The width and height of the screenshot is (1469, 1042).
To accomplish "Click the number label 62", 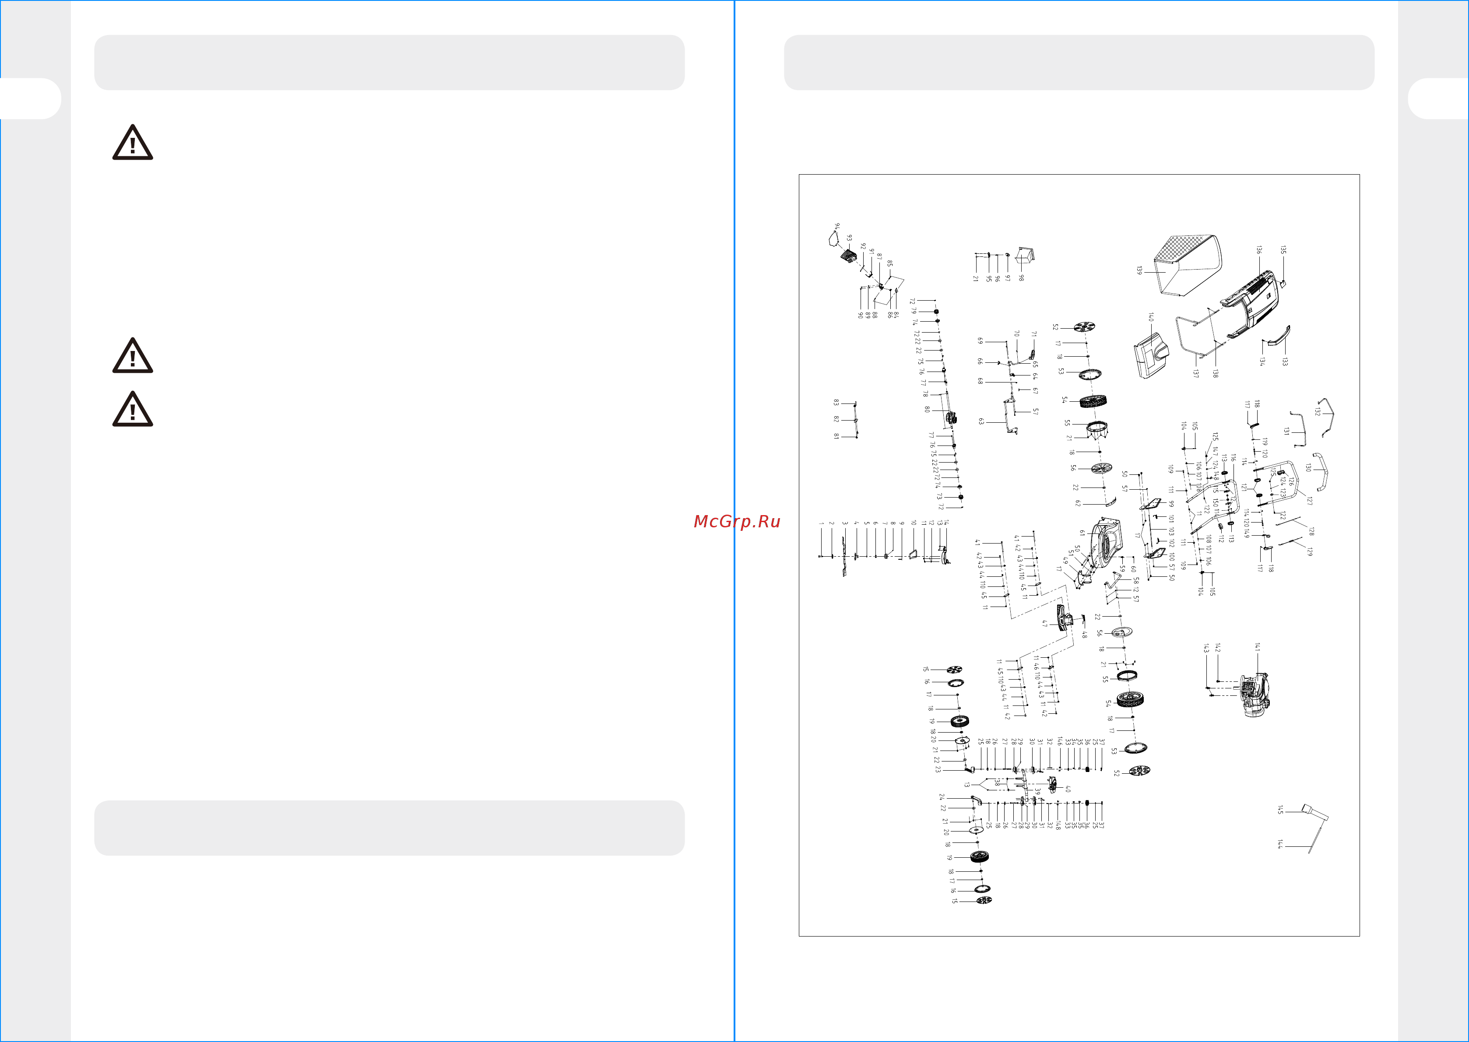I will click(1078, 503).
